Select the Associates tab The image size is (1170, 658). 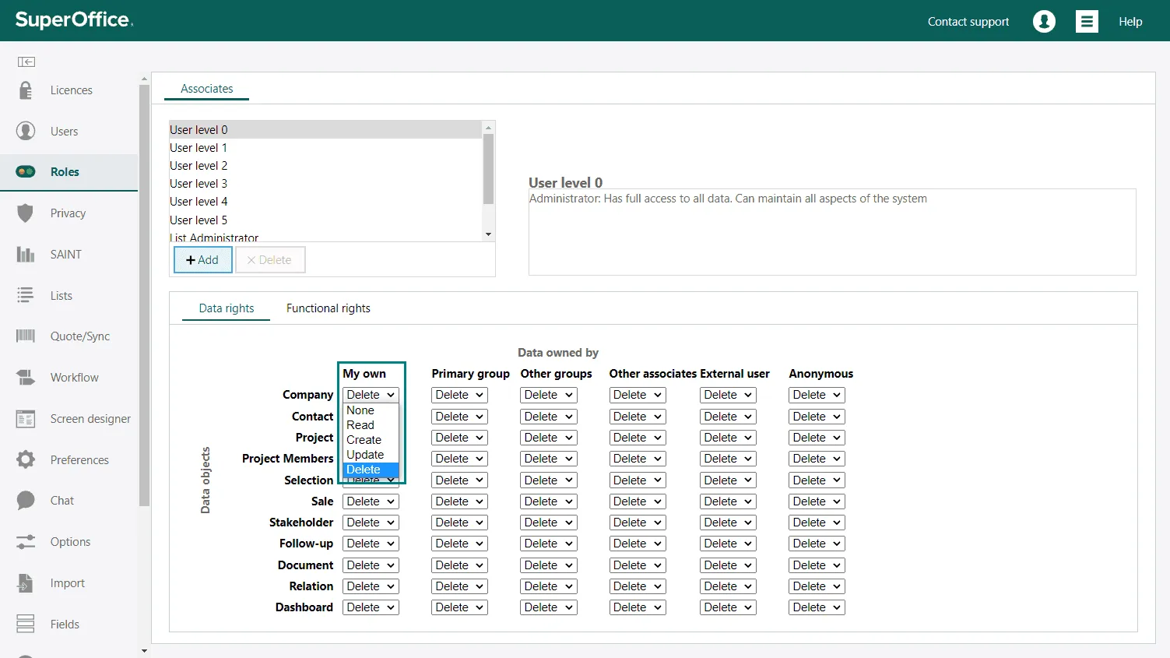coord(206,89)
